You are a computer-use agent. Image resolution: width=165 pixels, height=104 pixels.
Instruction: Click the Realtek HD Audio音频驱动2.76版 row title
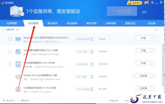40,75
